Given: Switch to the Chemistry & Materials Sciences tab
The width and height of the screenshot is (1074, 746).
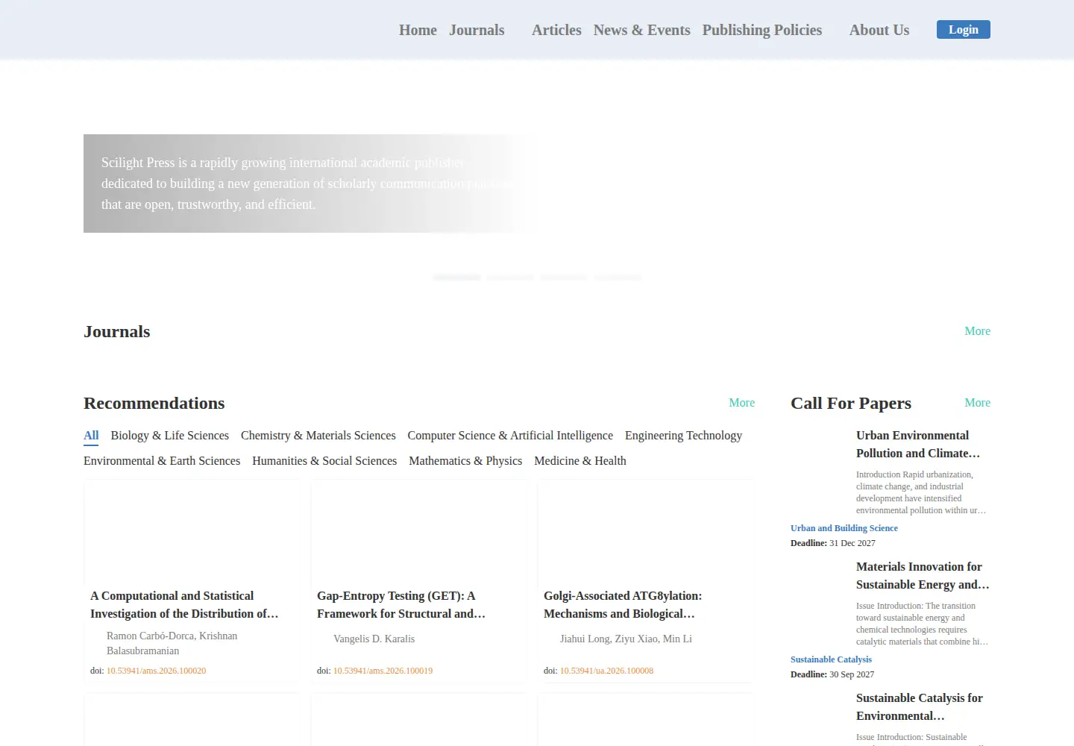Looking at the screenshot, I should [x=318, y=436].
